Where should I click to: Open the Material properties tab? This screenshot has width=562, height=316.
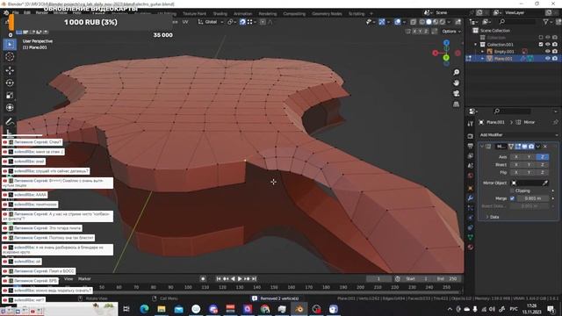471,248
